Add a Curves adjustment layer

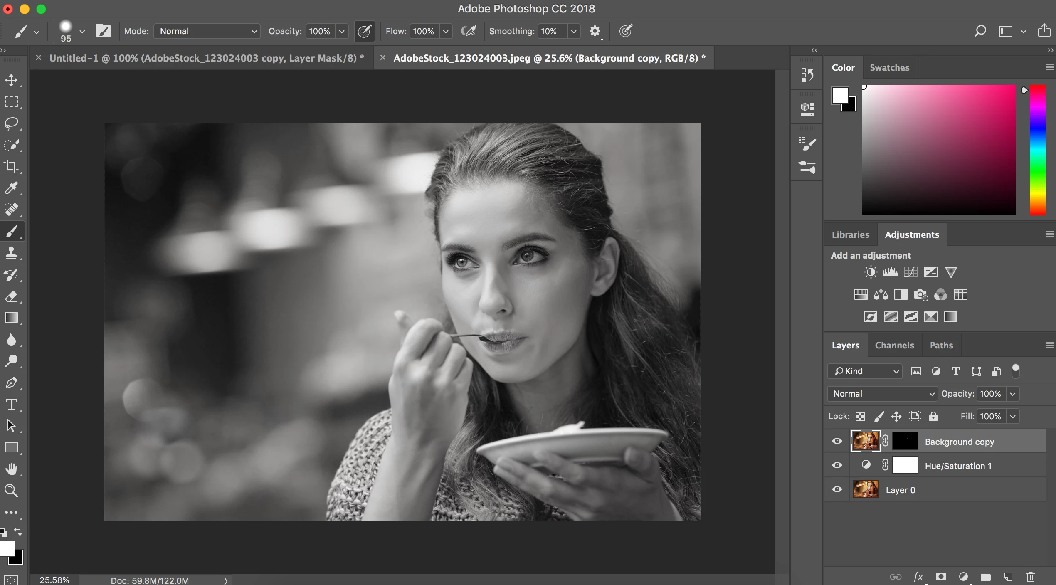[x=910, y=272]
